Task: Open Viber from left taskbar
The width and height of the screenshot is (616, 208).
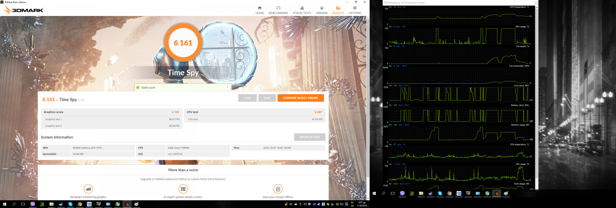Action: [32, 204]
